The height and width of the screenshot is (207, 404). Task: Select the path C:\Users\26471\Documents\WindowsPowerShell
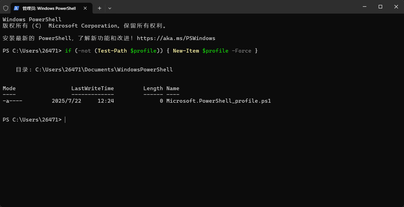pos(104,69)
